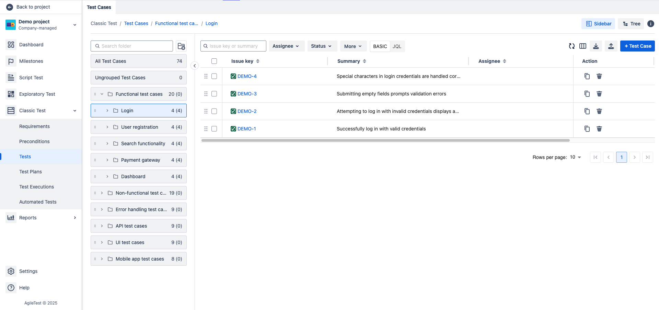Image resolution: width=659 pixels, height=310 pixels.
Task: Collapse the Functional test cases folder
Action: 102,94
